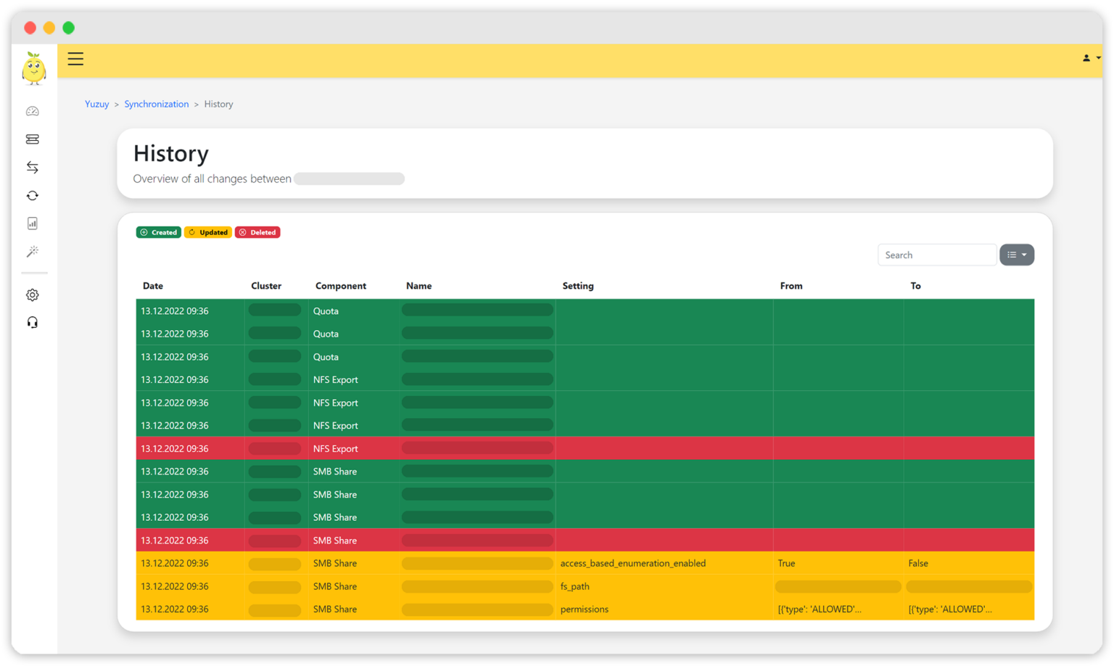Click the magic wand icon in sidebar
The image size is (1114, 666).
coord(32,251)
